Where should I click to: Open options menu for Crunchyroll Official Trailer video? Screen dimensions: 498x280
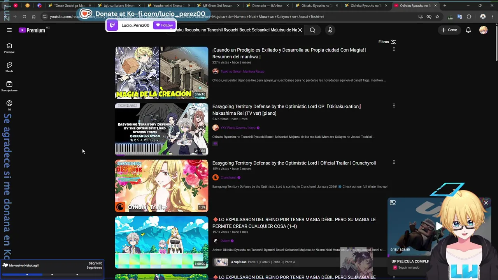point(394,162)
